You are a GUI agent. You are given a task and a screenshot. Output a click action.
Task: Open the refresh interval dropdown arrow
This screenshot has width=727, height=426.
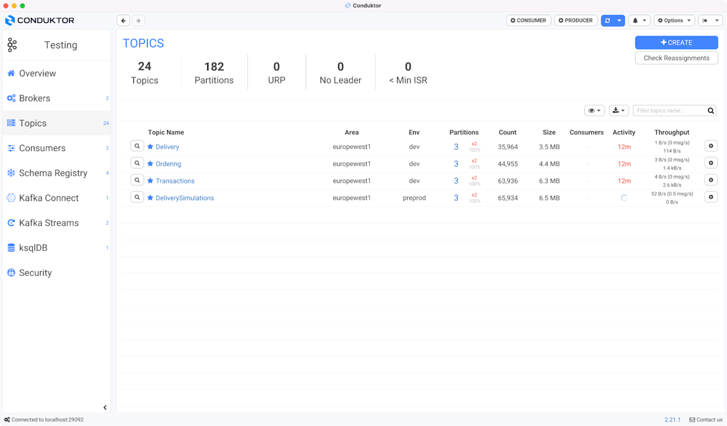tap(619, 21)
